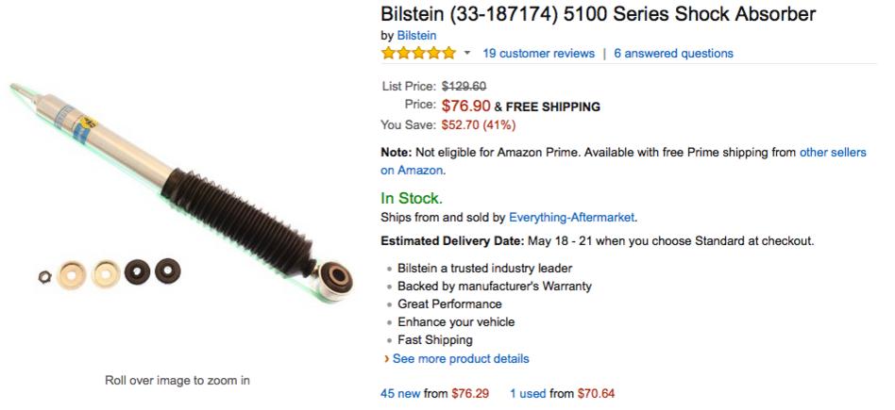The image size is (895, 410).
Task: Click the second black rubber bushing
Action: point(168,271)
